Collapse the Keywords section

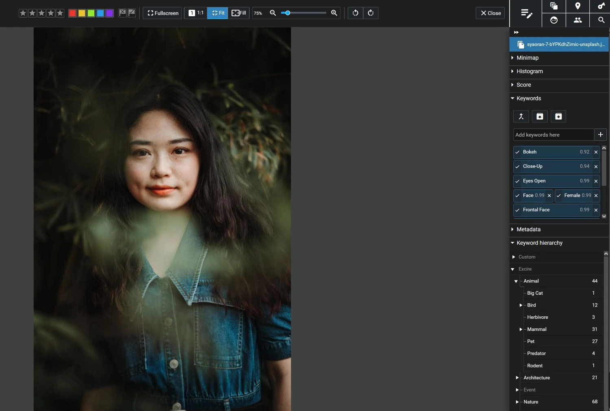(x=512, y=98)
